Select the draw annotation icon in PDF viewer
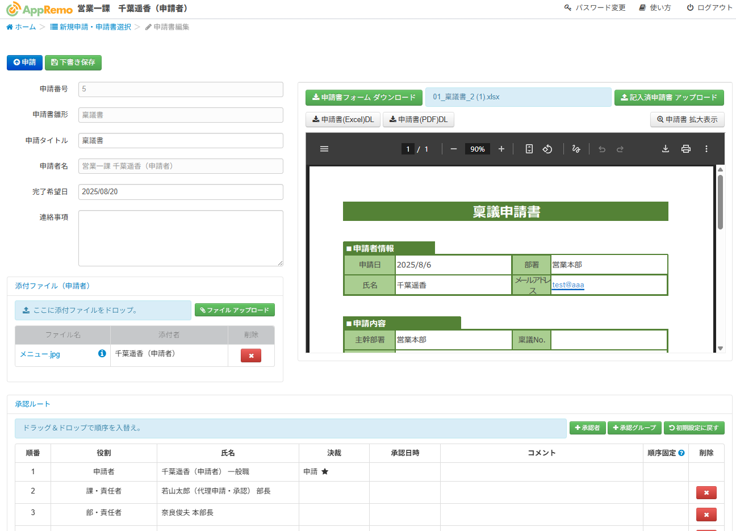The image size is (736, 531). coord(576,149)
